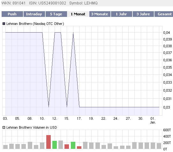Click the 0,032 price axis label

168,90
